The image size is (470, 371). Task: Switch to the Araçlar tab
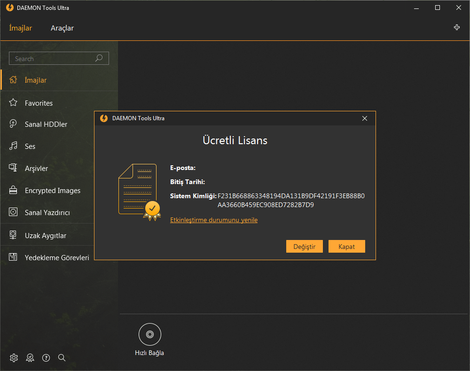(62, 28)
